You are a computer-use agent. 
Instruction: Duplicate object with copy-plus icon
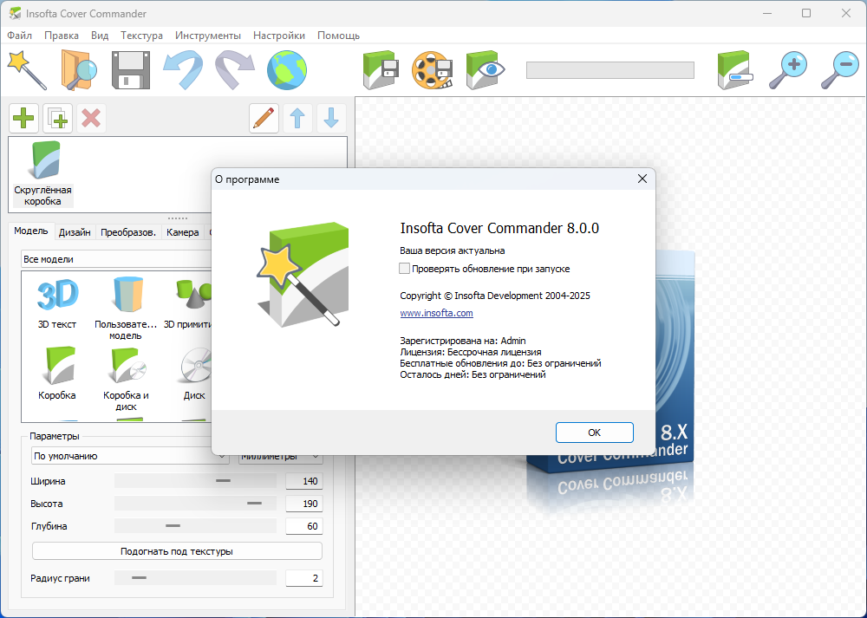57,118
